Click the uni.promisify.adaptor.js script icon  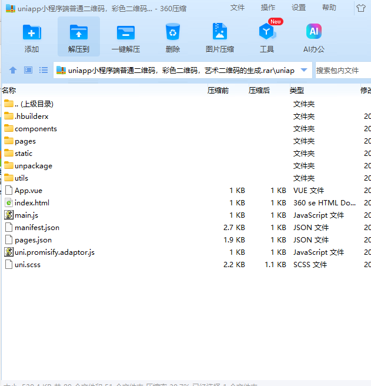click(9, 252)
